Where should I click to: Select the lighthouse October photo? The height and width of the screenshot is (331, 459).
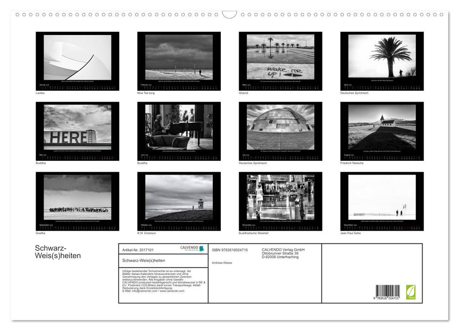(179, 197)
